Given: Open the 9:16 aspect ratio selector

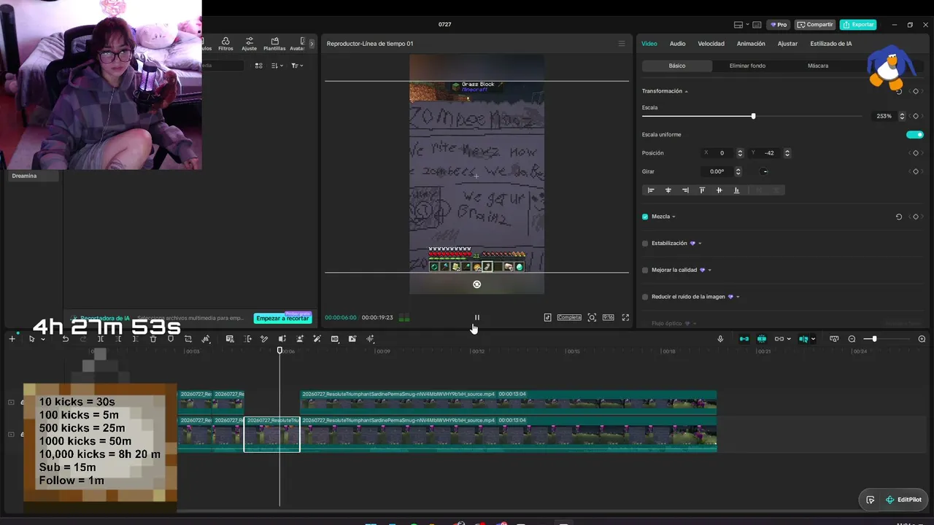Looking at the screenshot, I should [x=608, y=318].
